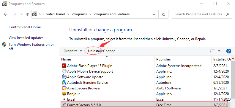Open View installed updates link
This screenshot has width=235, height=108.
click(26, 38)
